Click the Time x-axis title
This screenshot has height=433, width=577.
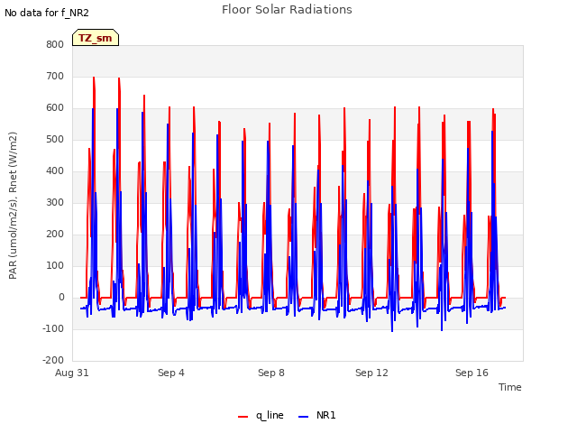tap(510, 387)
